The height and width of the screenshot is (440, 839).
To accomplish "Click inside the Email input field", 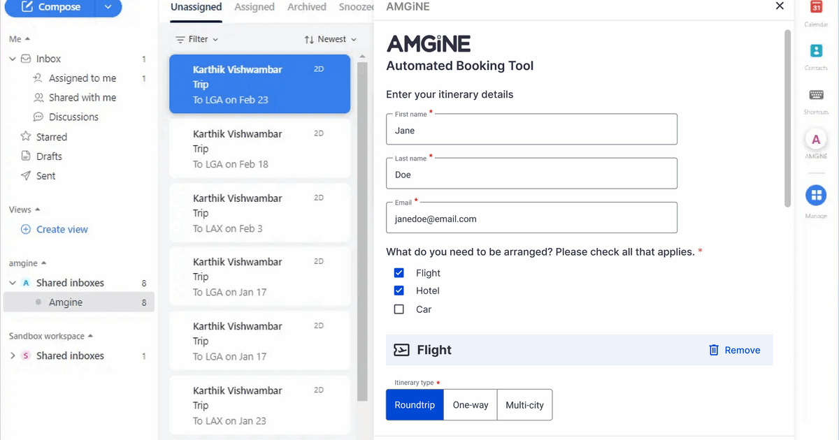I will (531, 219).
